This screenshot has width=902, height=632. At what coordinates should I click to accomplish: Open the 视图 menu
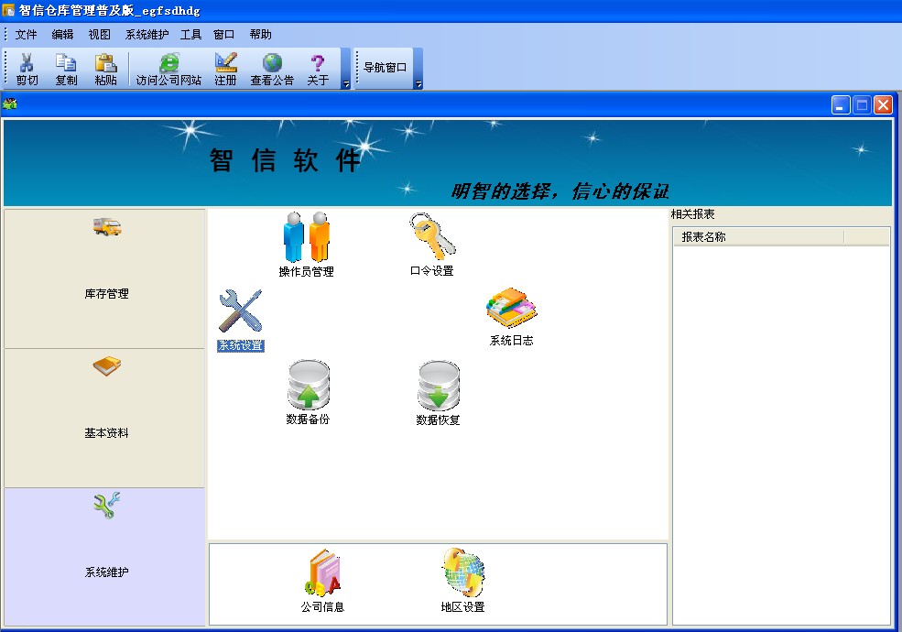(x=100, y=35)
